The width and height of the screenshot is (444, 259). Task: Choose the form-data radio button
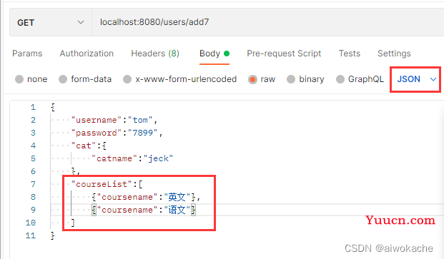tap(63, 79)
